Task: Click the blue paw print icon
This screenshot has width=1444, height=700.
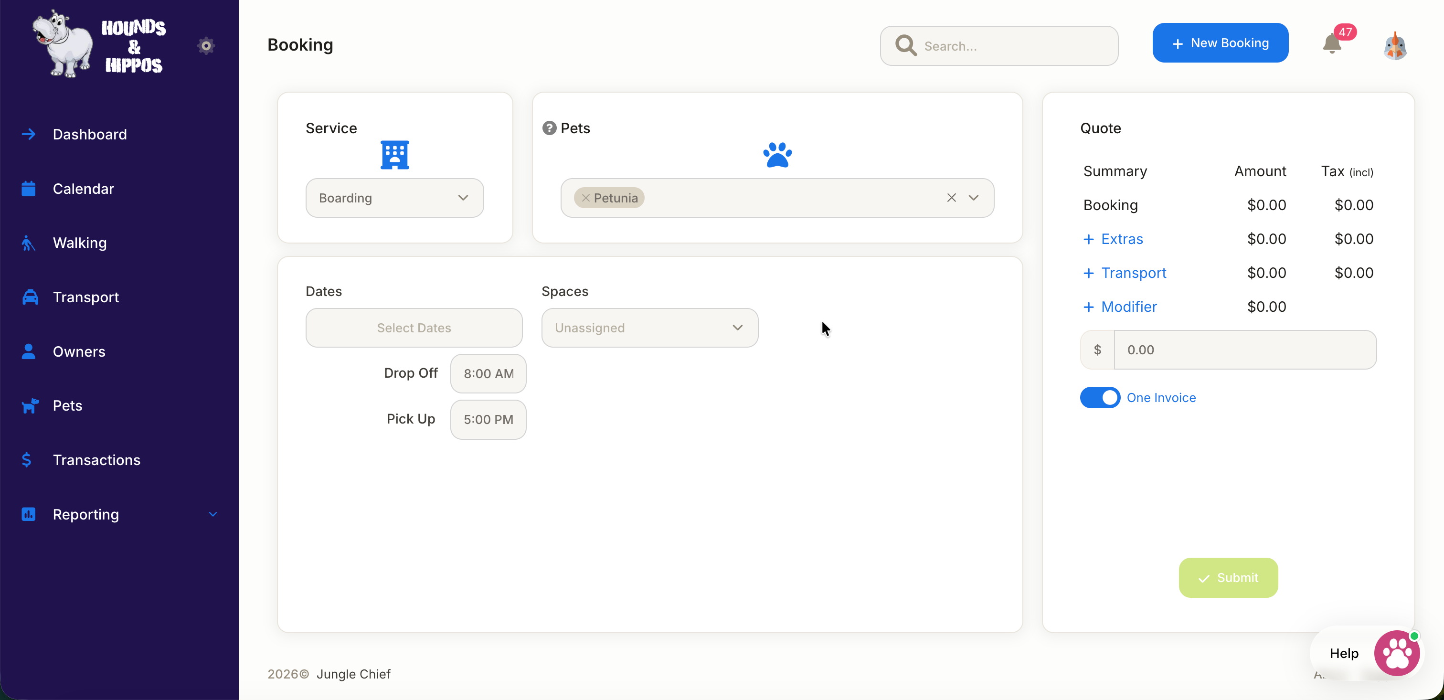Action: point(777,155)
